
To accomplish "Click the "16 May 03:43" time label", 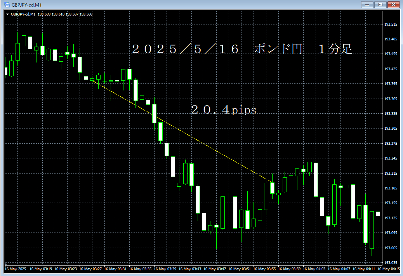I will tap(191, 269).
